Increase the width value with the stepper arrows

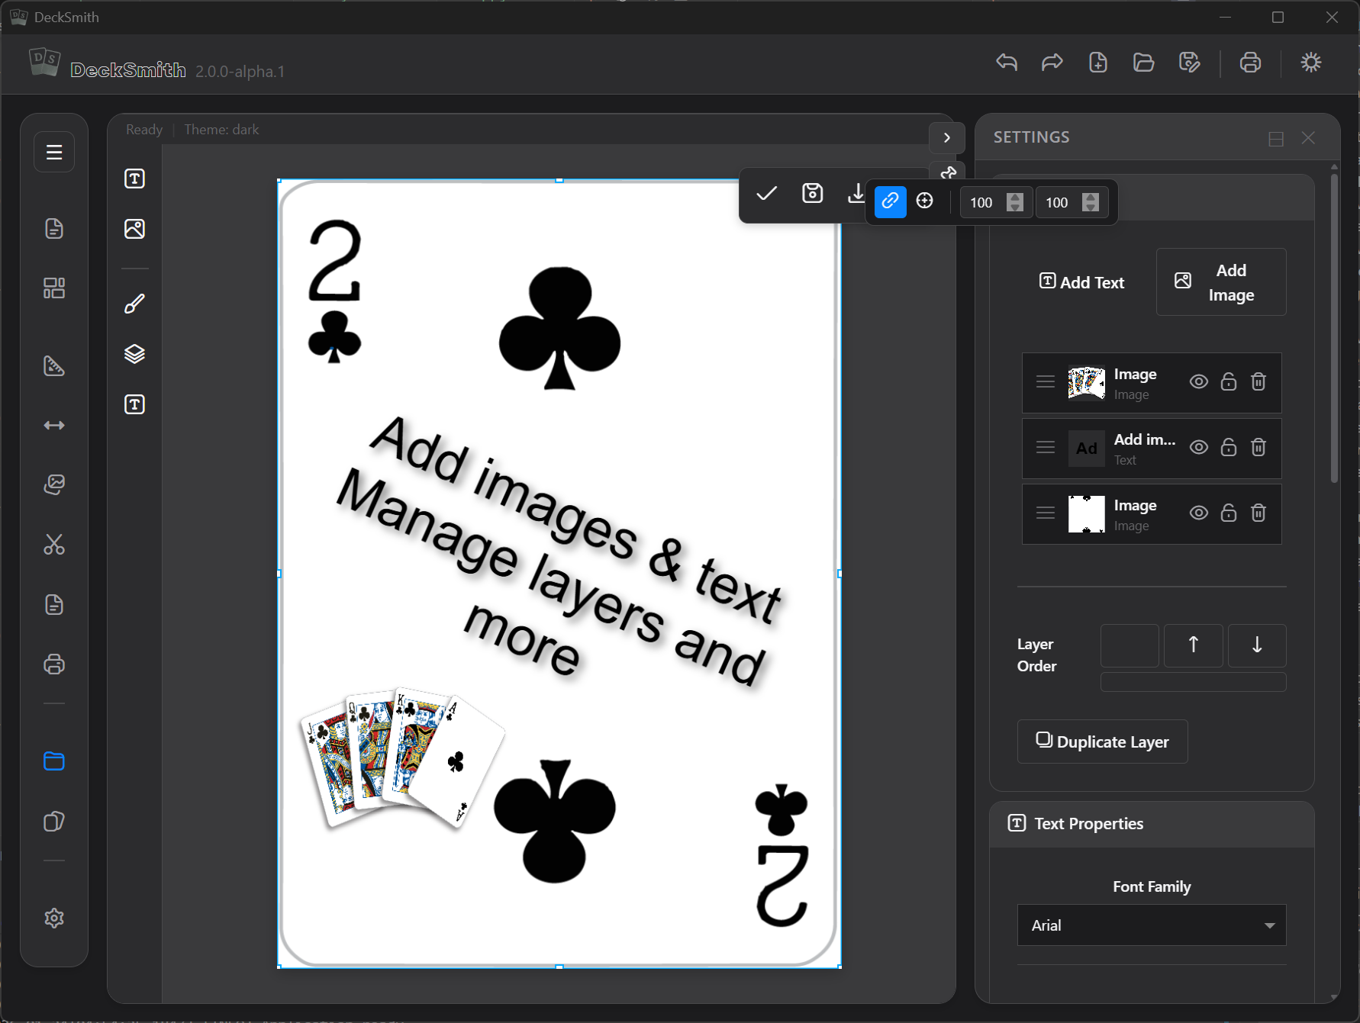click(x=1015, y=198)
